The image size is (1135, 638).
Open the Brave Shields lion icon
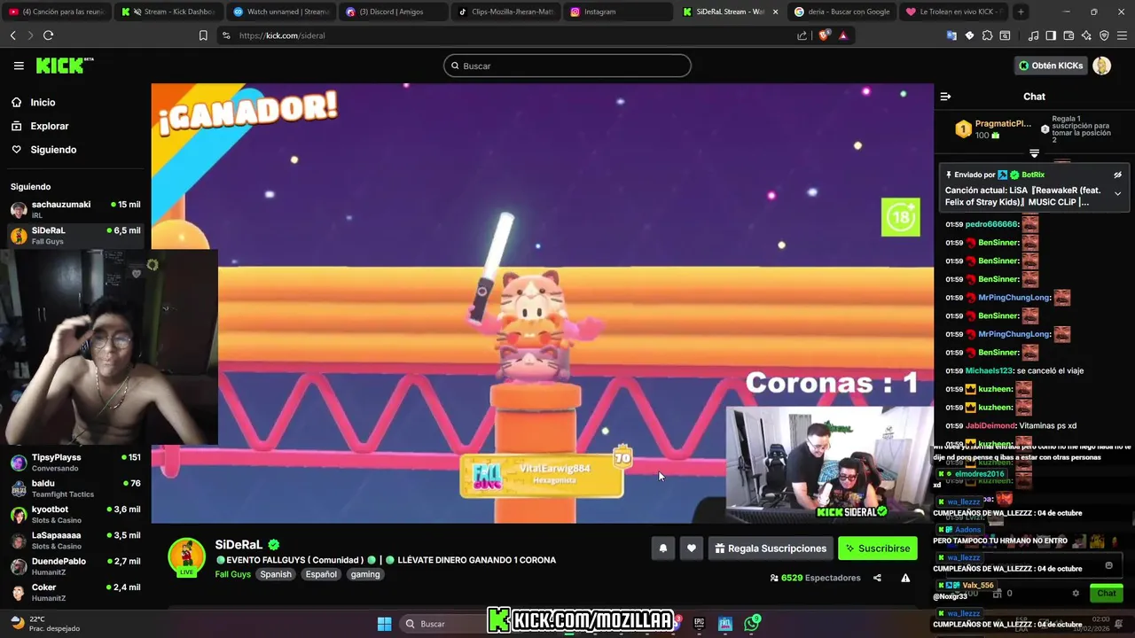pos(824,35)
